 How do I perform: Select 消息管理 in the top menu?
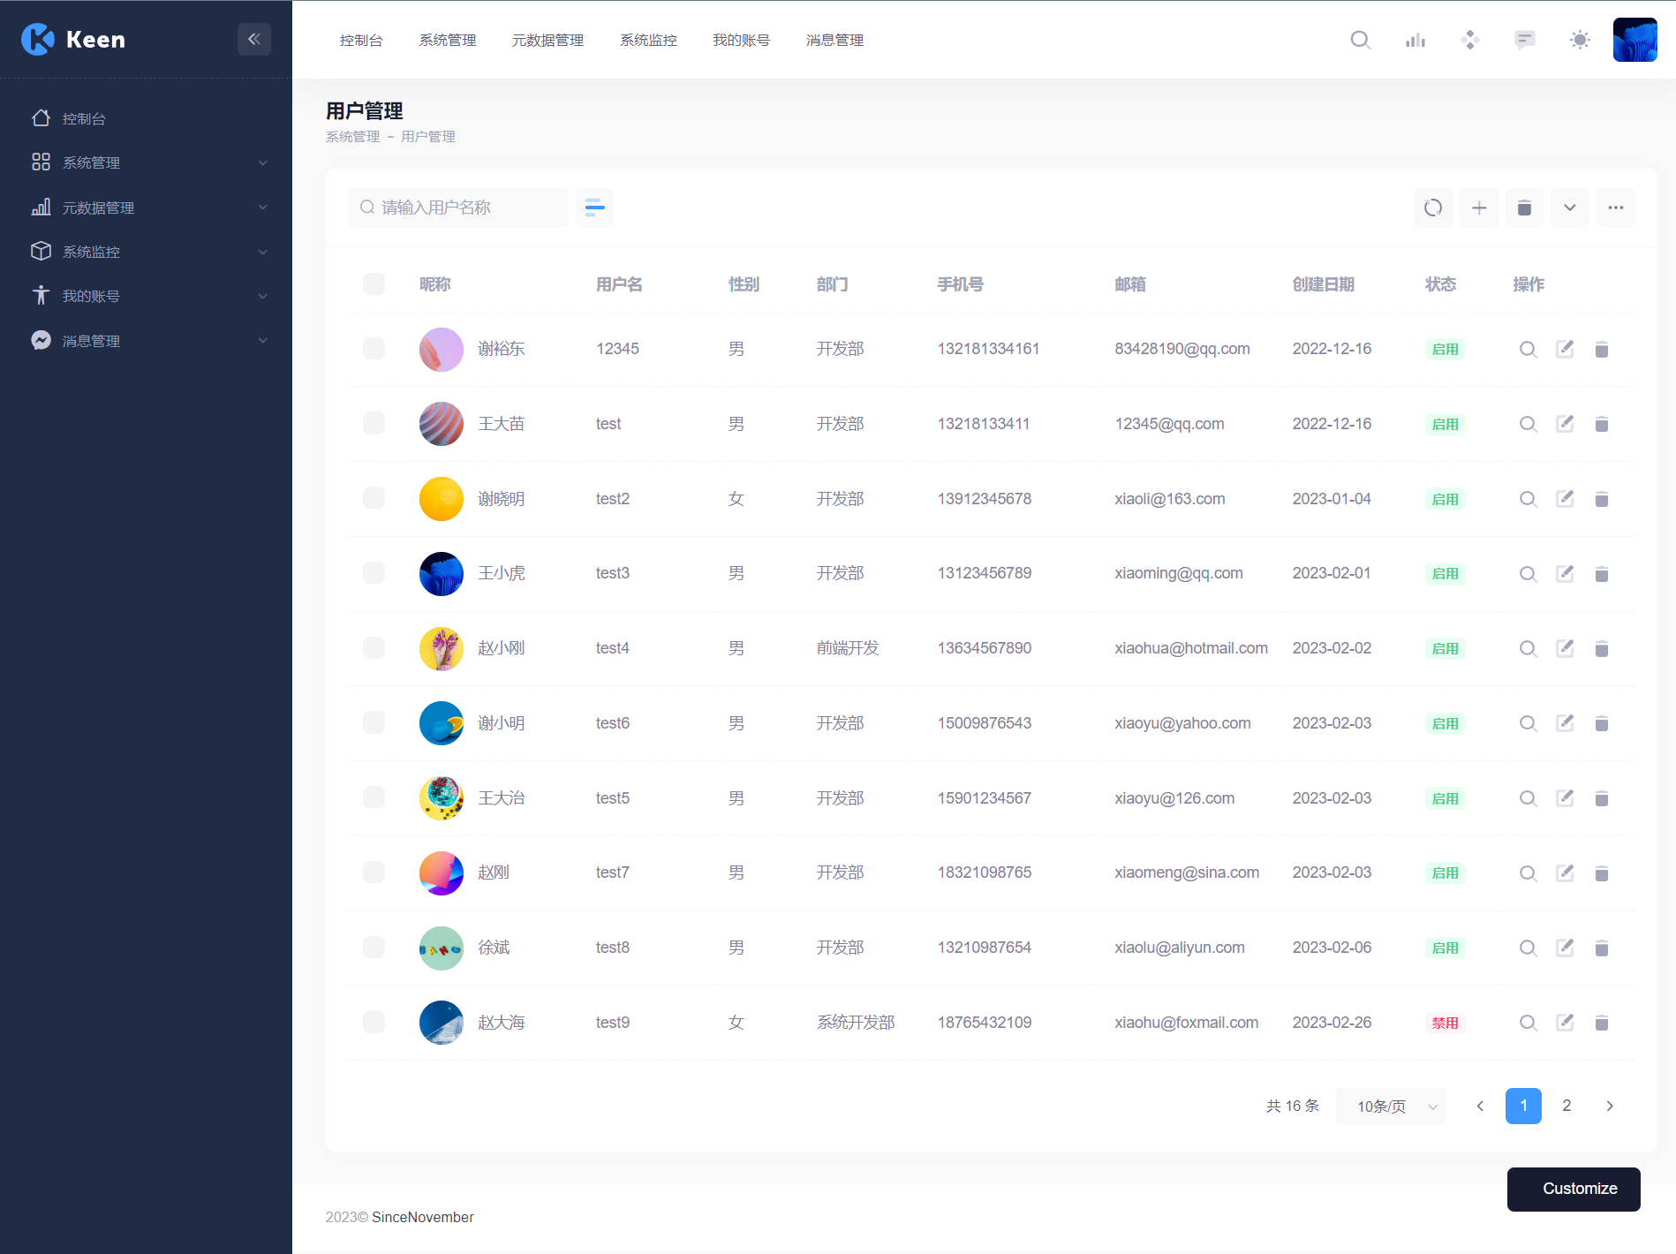[x=834, y=40]
